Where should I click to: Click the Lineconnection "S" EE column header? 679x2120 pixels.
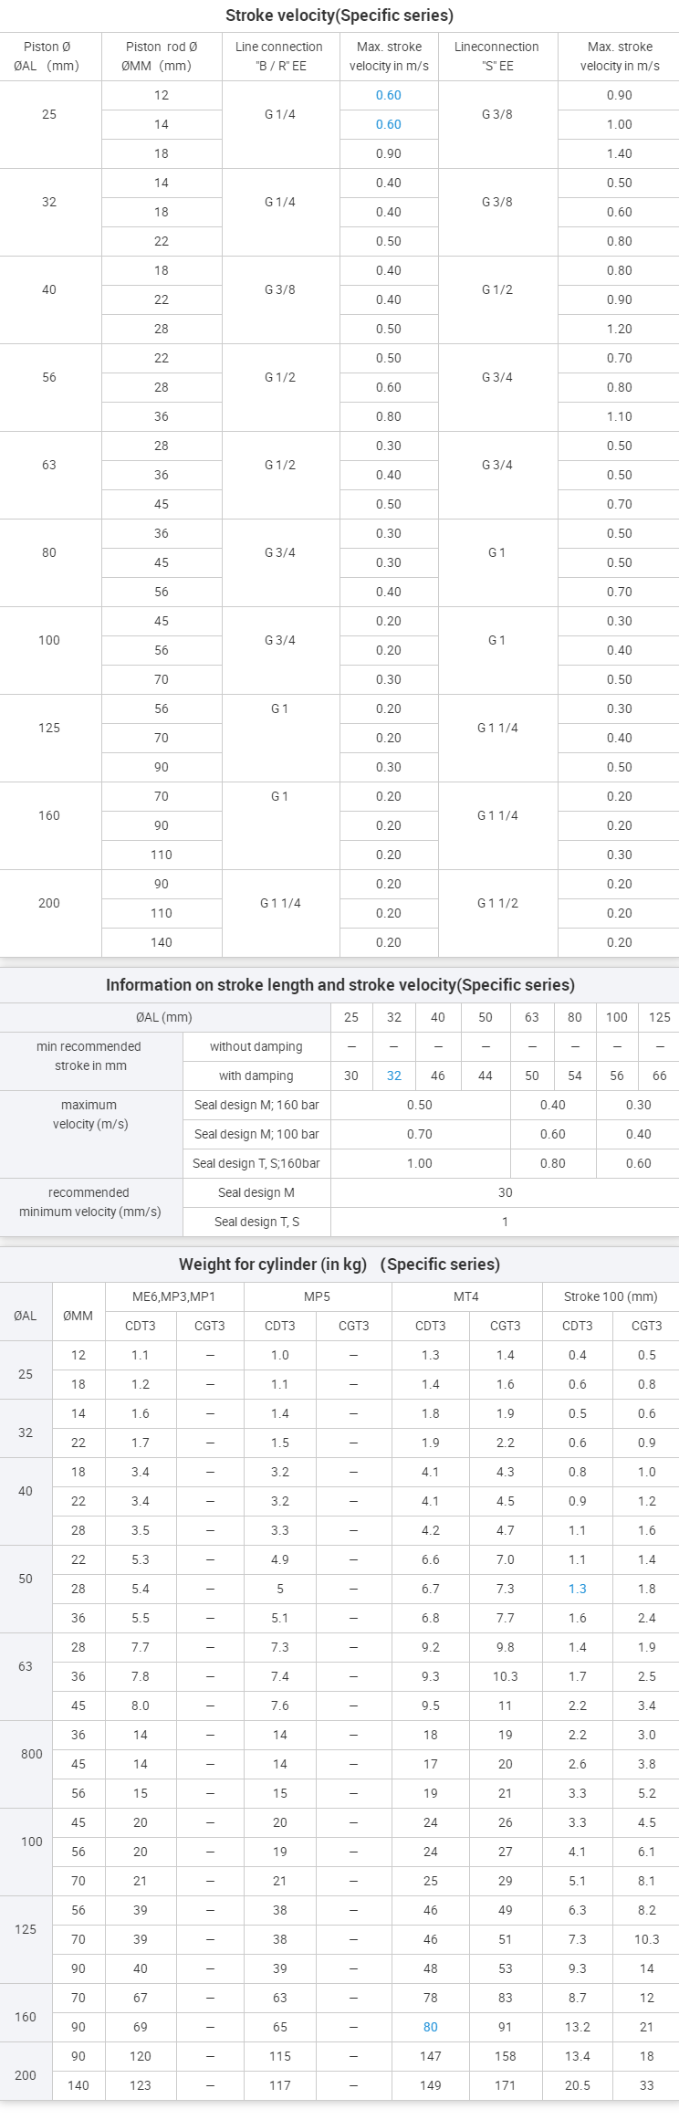coord(496,56)
